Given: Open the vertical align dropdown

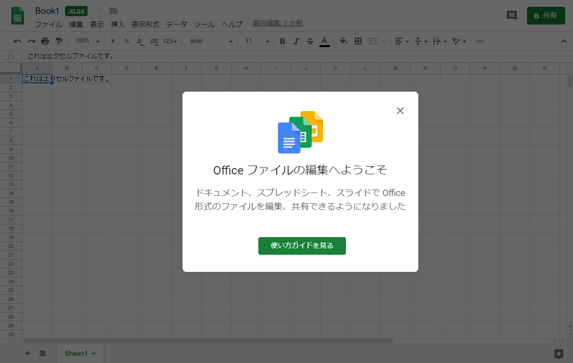Looking at the screenshot, I should coord(421,41).
